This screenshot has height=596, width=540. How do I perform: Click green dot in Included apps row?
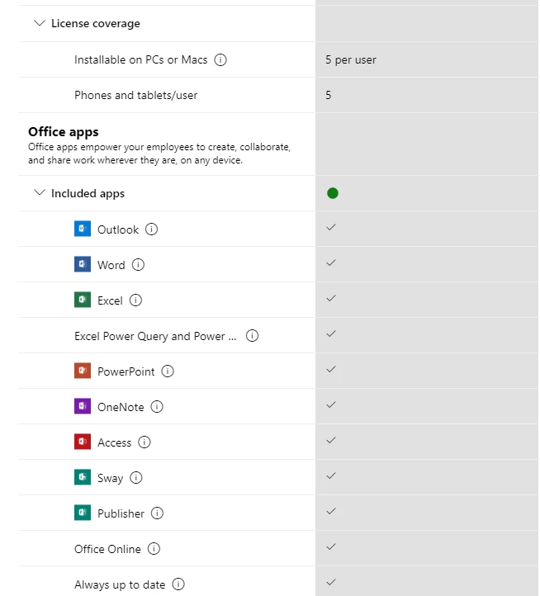click(333, 193)
